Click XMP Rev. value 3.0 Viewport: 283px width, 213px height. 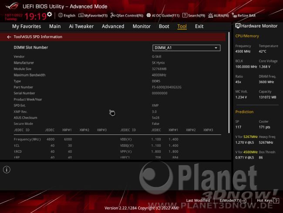[x=154, y=112]
